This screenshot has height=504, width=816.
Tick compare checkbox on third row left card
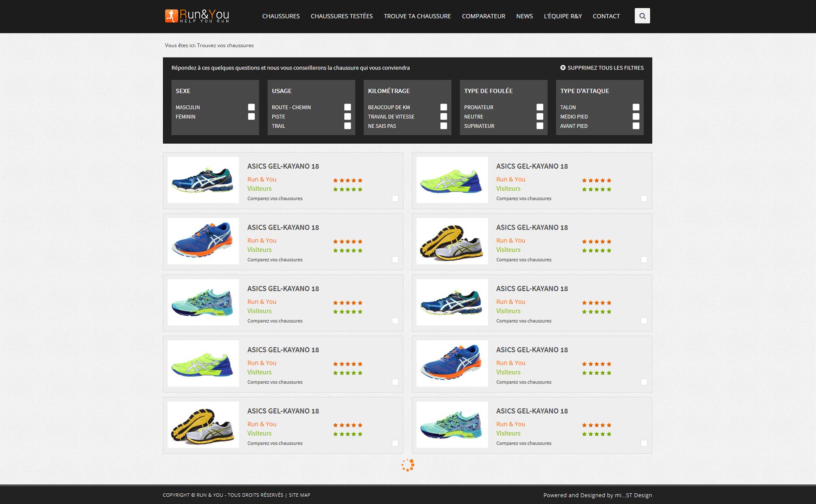[395, 321]
